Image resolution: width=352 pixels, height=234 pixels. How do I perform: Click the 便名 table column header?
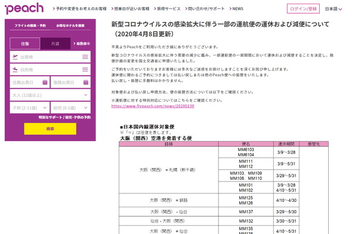point(246,144)
